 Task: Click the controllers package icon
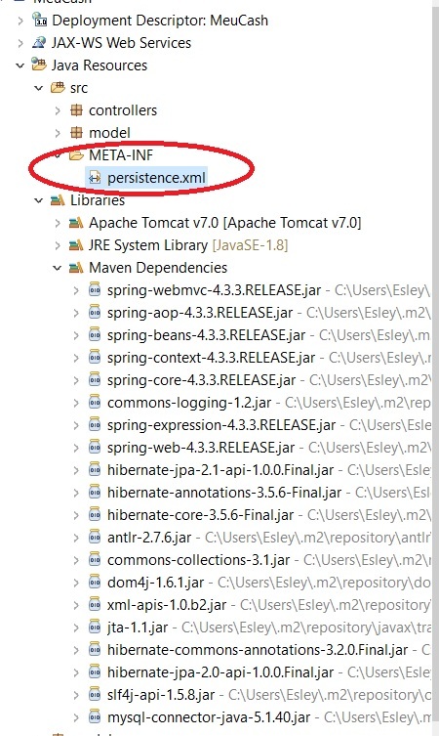[x=76, y=109]
